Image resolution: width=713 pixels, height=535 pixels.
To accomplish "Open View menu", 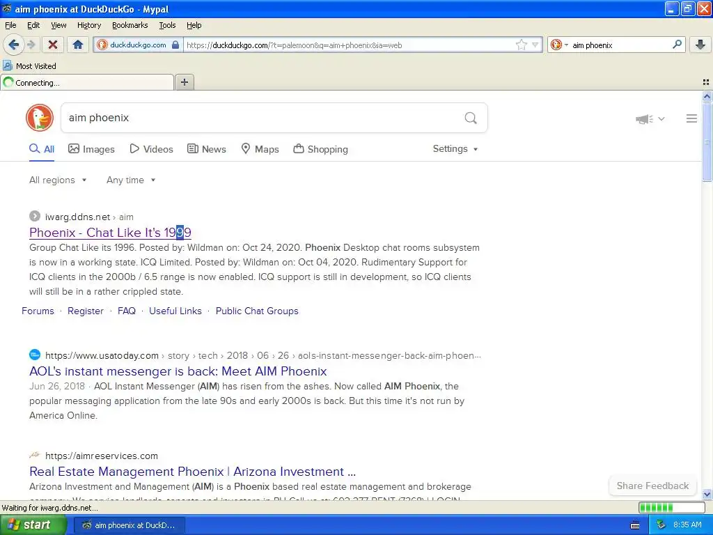I will click(x=58, y=25).
